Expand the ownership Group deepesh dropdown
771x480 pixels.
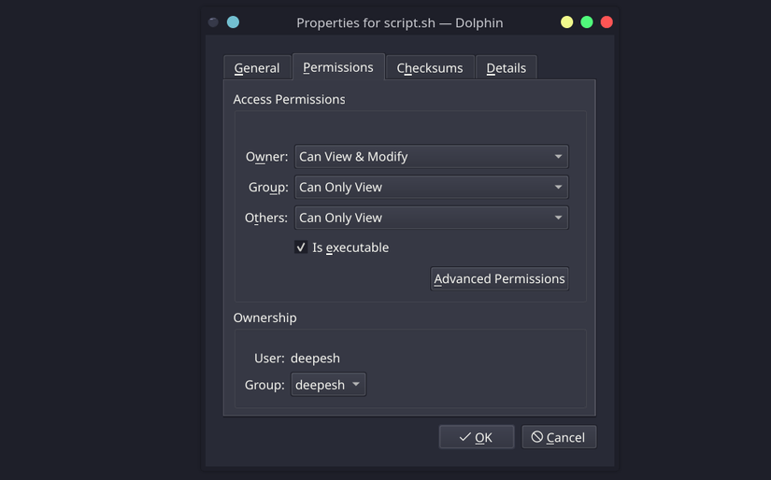[x=328, y=385]
